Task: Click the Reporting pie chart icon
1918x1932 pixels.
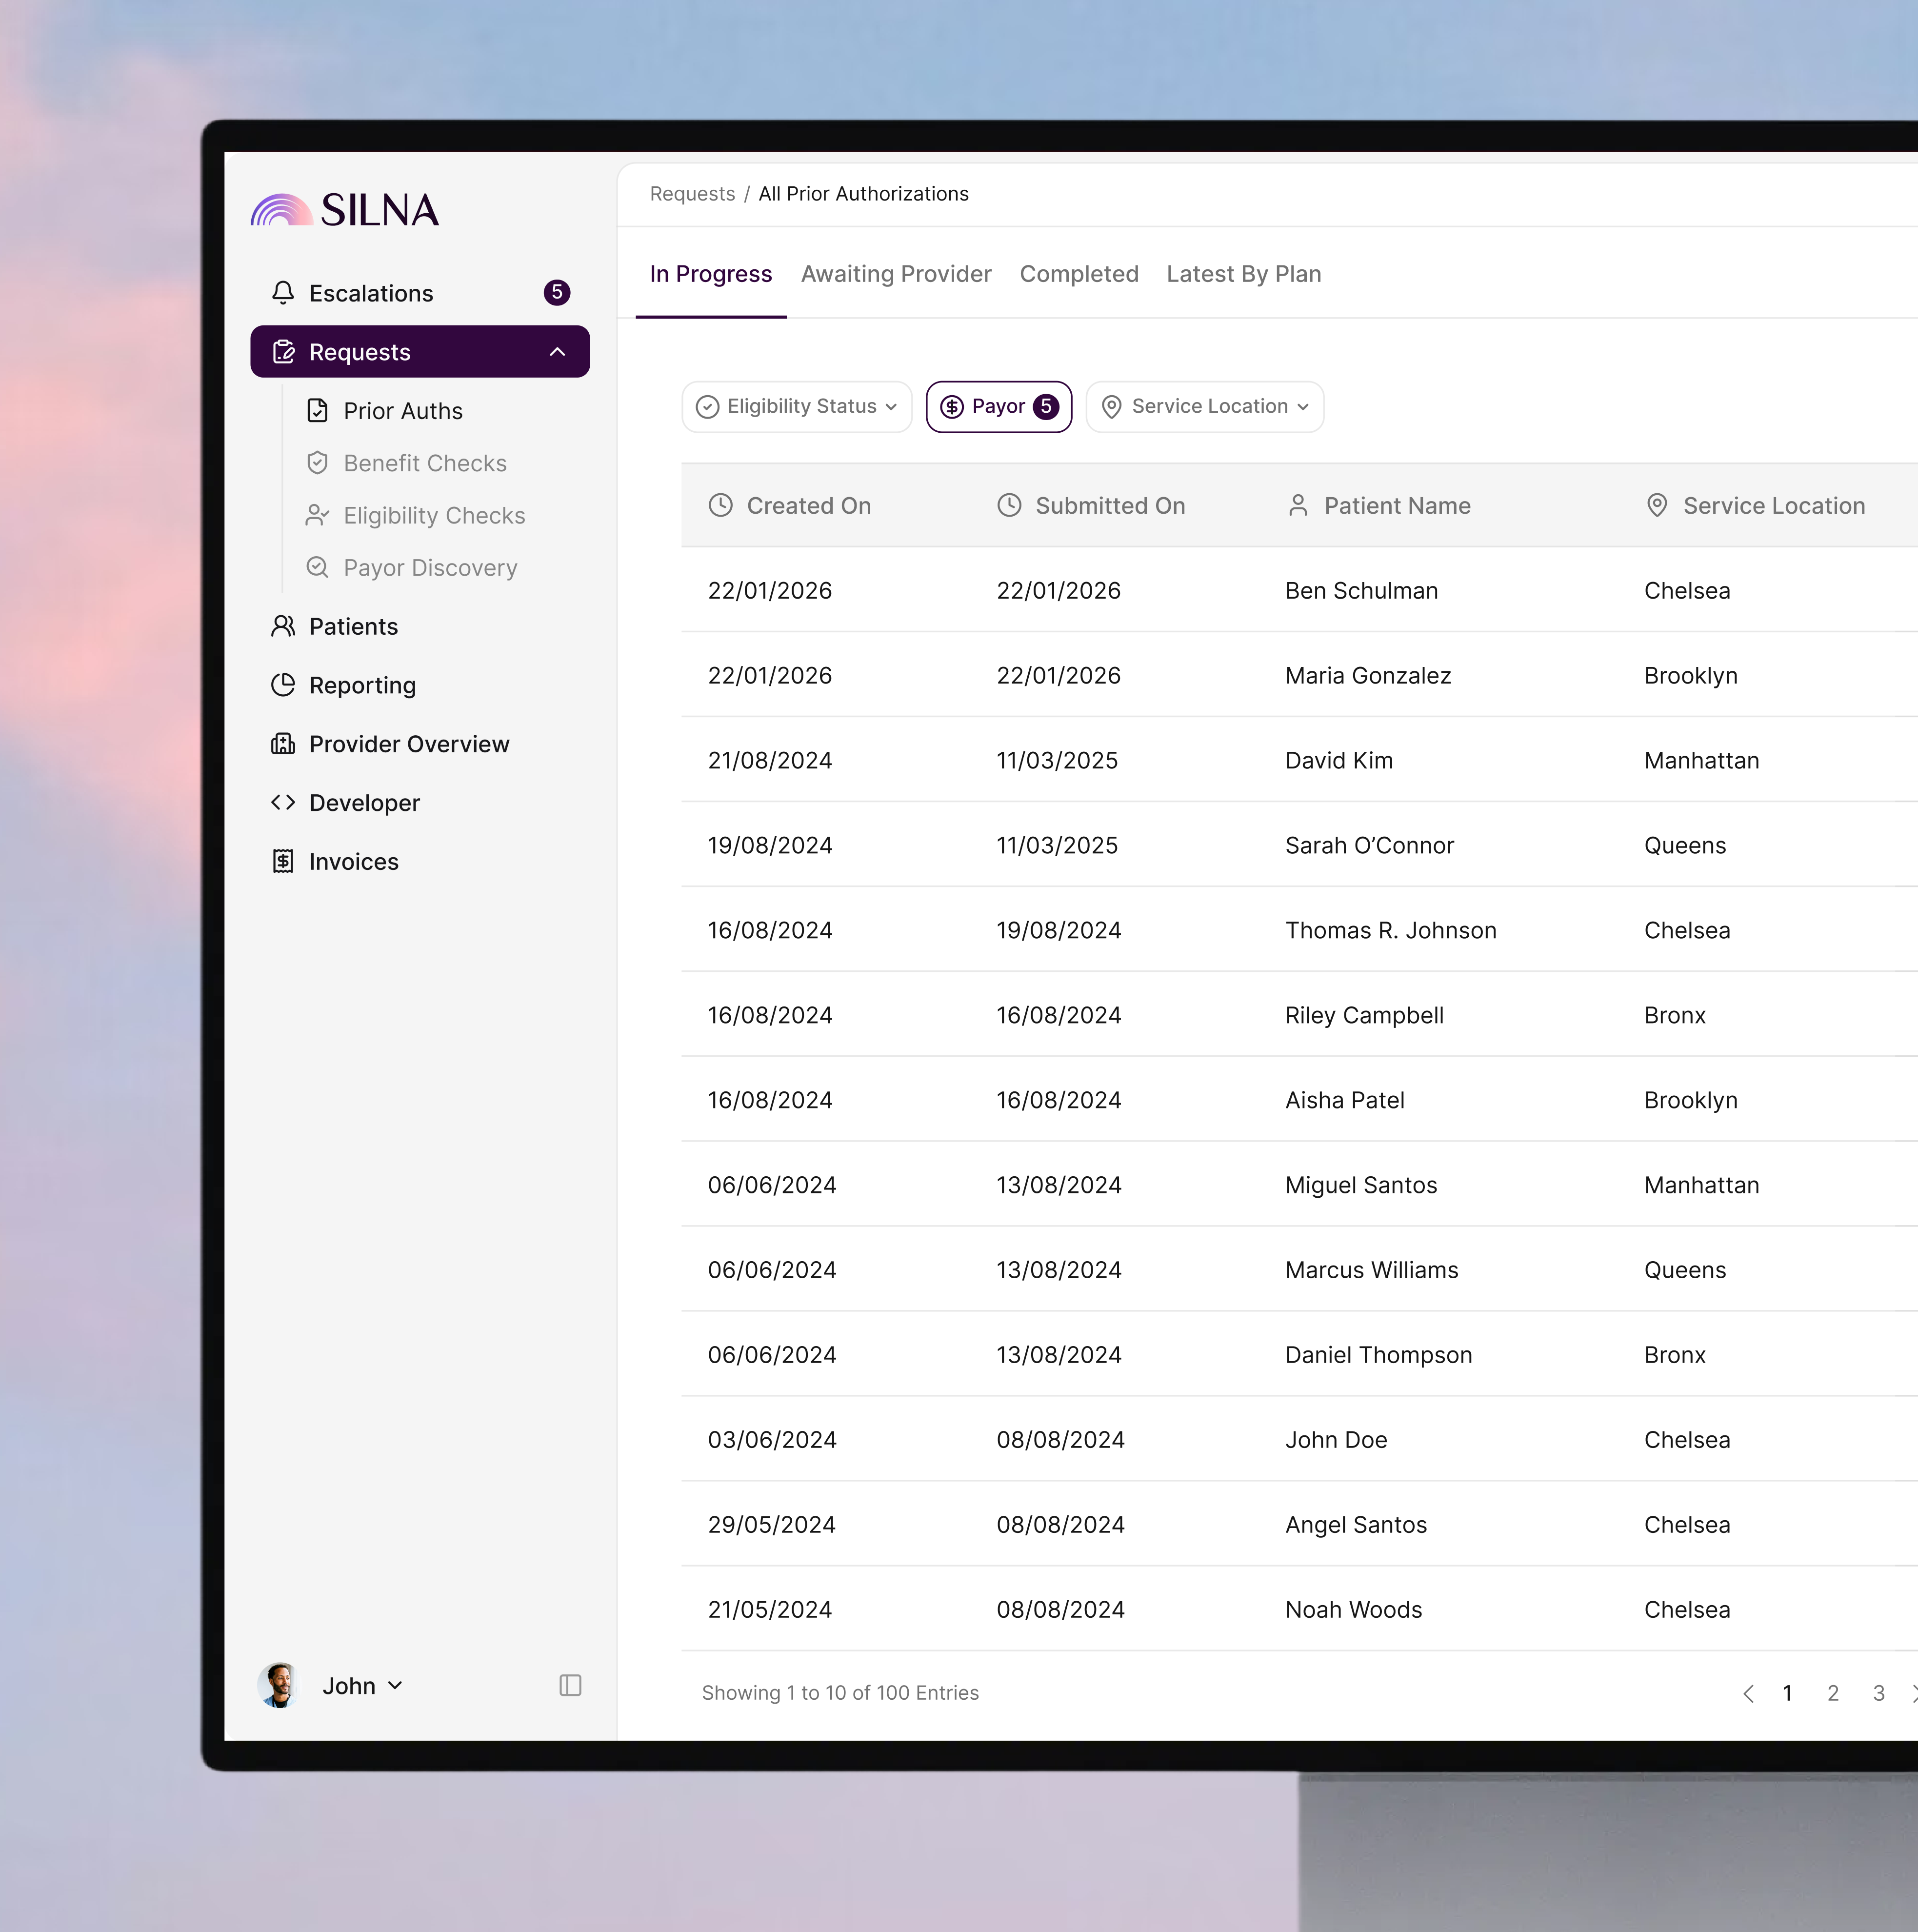Action: click(x=283, y=685)
